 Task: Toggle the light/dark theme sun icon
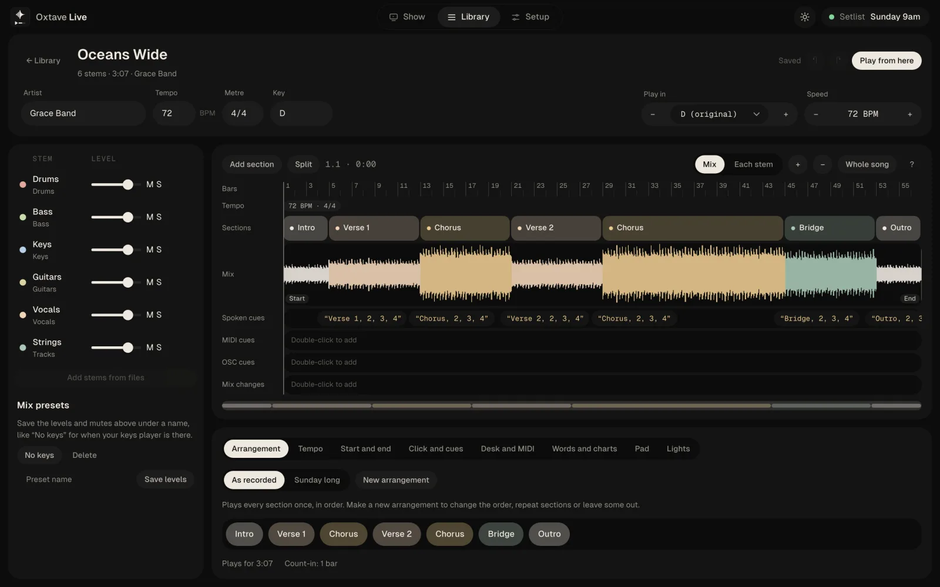(x=805, y=17)
